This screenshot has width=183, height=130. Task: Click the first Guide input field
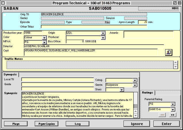click(x=58, y=84)
